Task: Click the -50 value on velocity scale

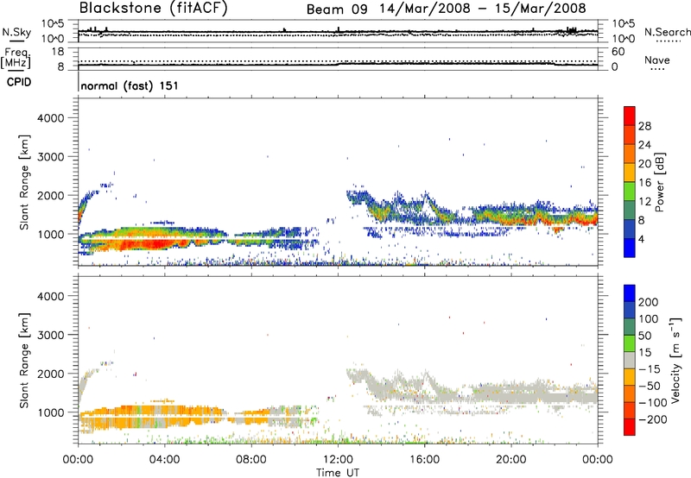Action: [x=650, y=386]
